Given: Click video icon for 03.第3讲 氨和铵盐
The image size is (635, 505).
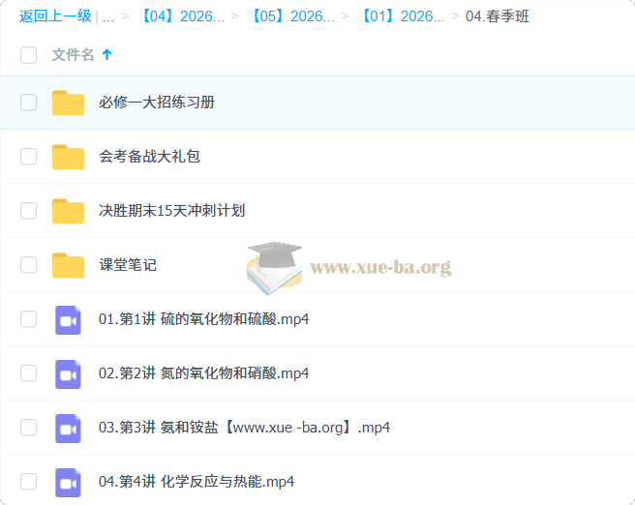Looking at the screenshot, I should coord(68,428).
